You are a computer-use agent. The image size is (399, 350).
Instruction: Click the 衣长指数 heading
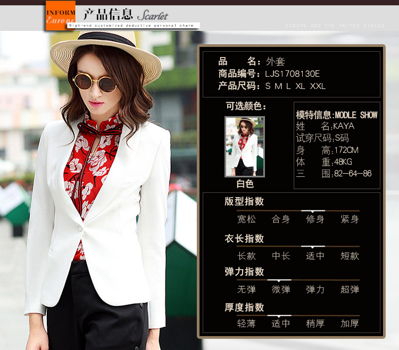tap(244, 239)
